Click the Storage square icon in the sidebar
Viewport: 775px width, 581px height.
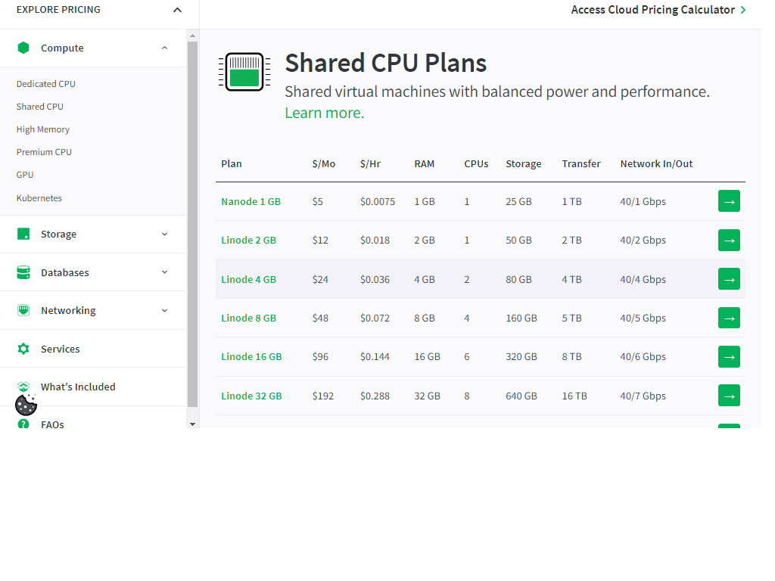tap(23, 234)
